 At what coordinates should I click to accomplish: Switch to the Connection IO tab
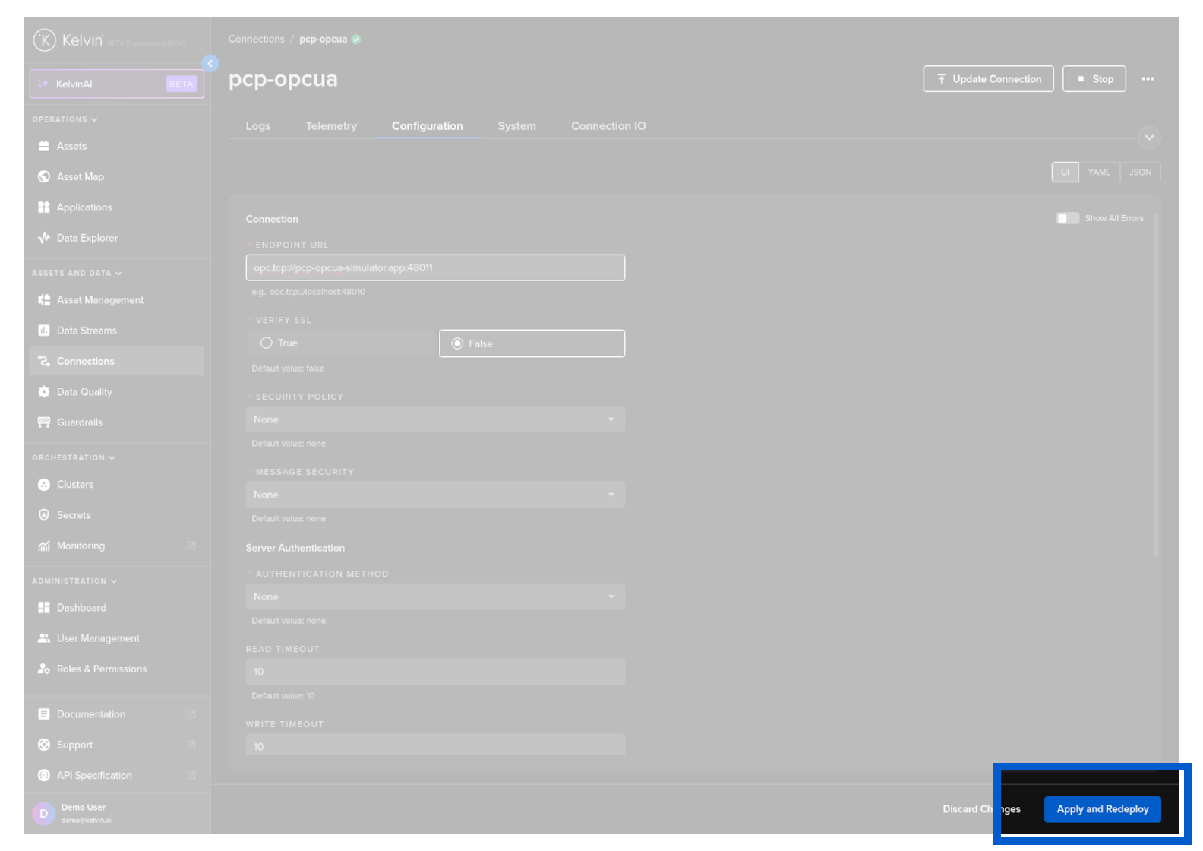click(608, 126)
